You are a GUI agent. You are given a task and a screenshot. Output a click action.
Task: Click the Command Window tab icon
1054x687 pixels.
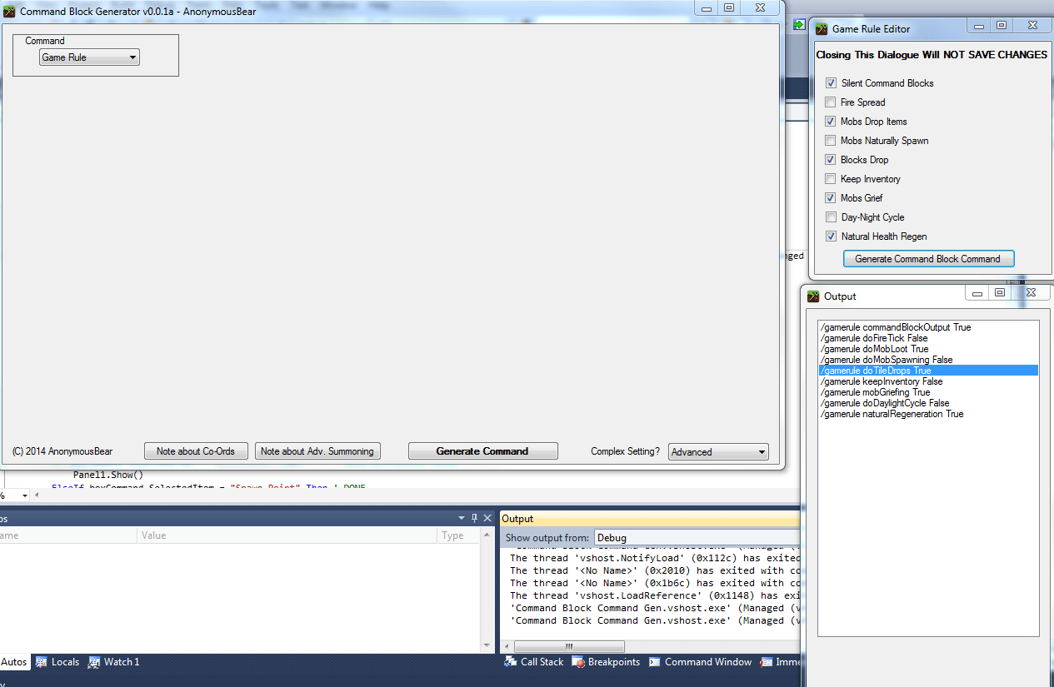point(655,662)
